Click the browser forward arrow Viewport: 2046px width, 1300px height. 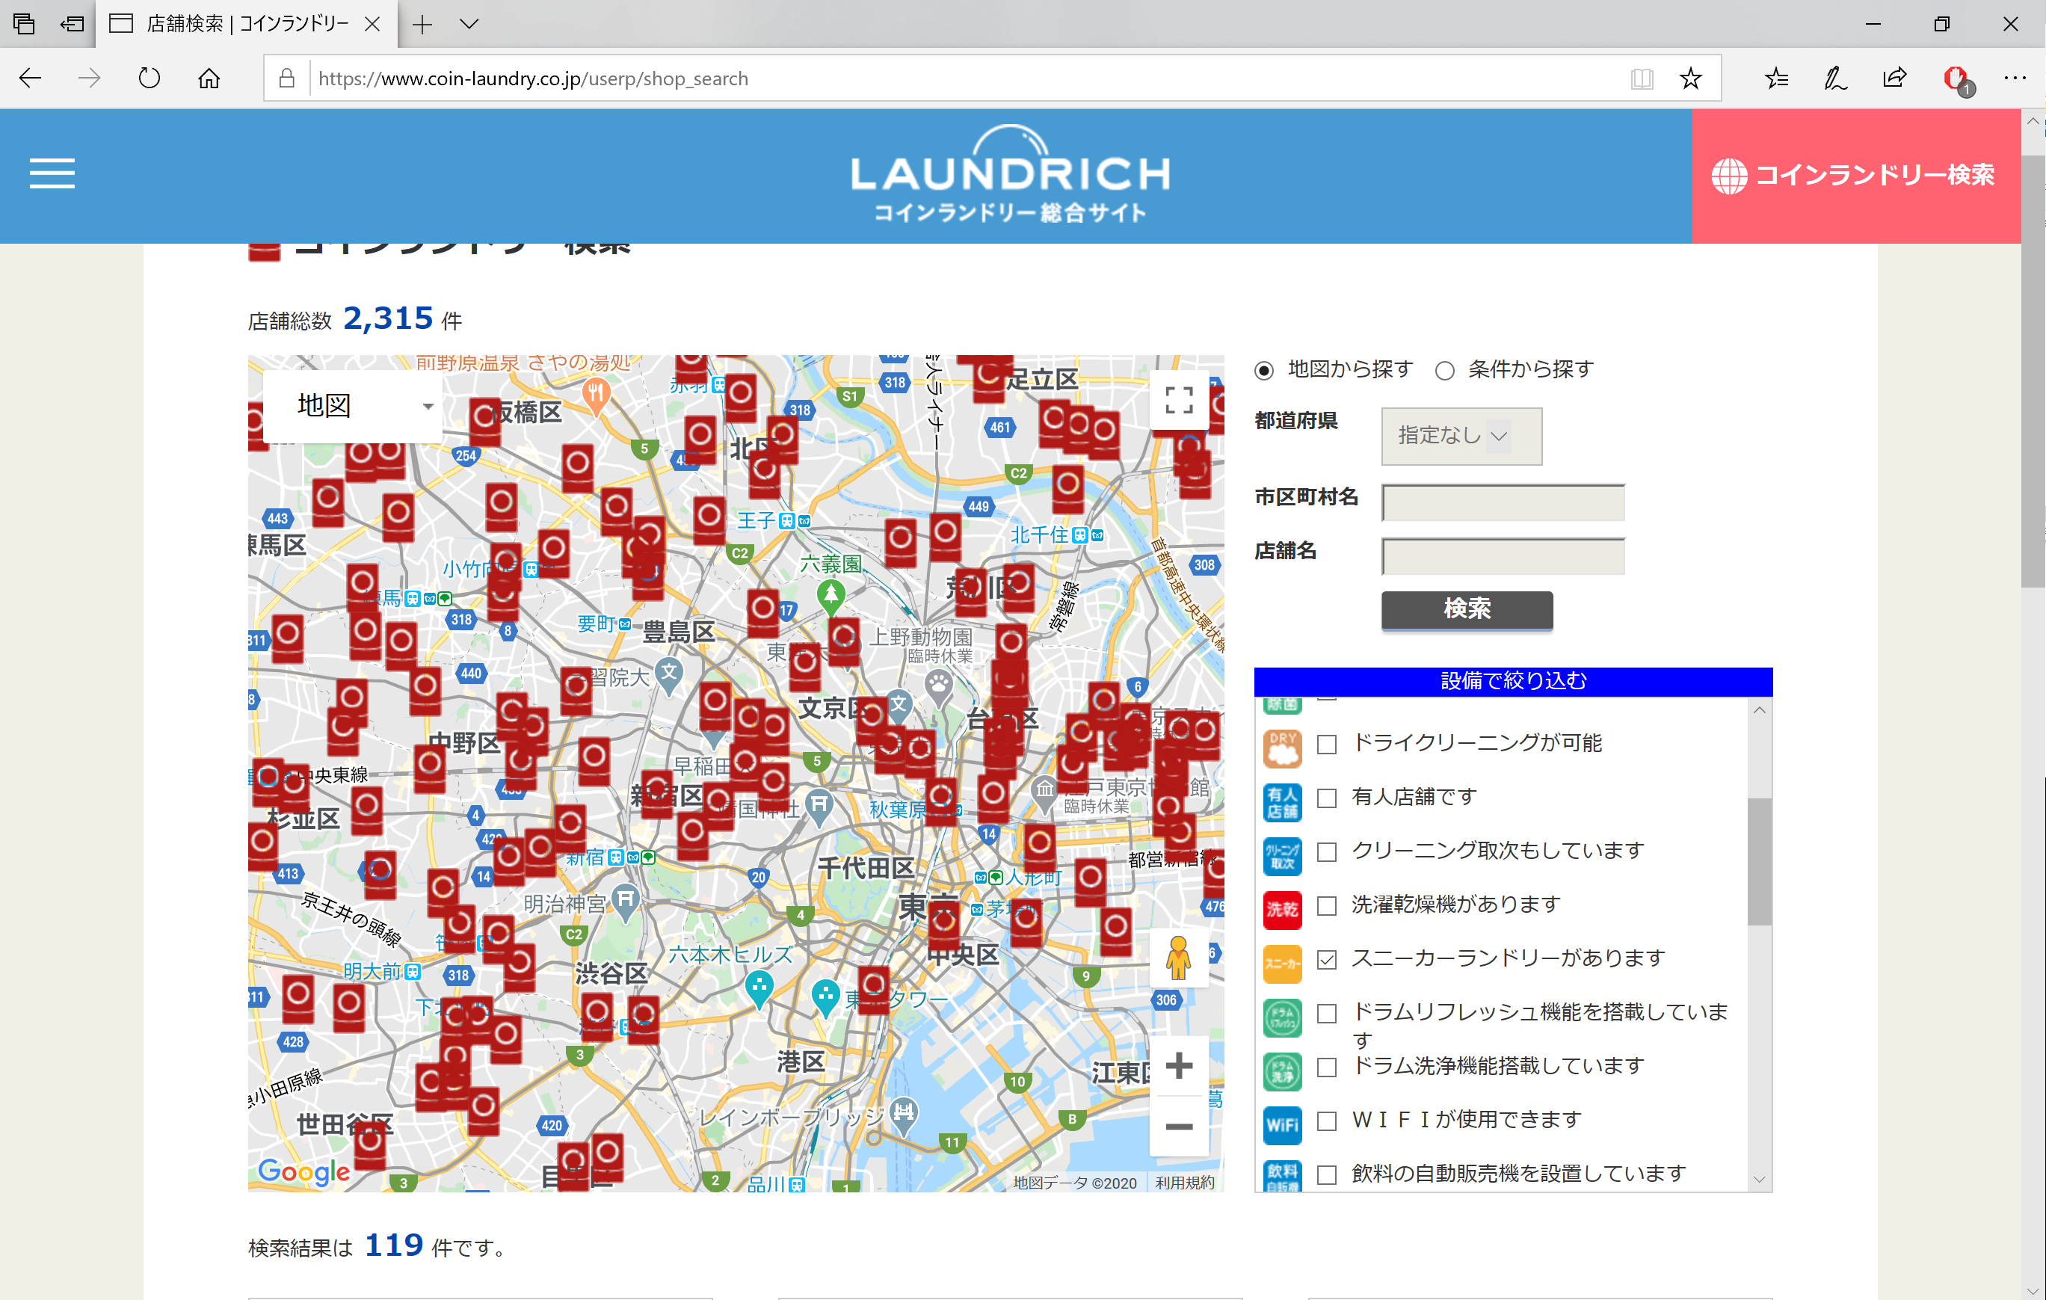pyautogui.click(x=89, y=78)
